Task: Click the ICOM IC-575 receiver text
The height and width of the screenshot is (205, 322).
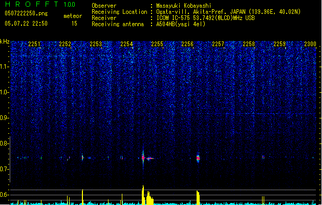Action: 205,18
